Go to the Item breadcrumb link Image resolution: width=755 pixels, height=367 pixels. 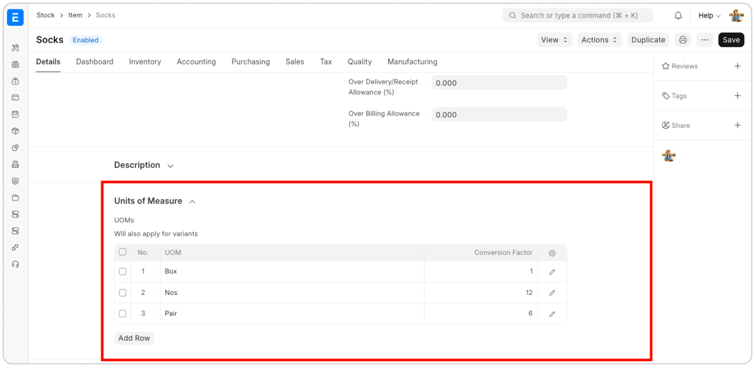tap(75, 15)
